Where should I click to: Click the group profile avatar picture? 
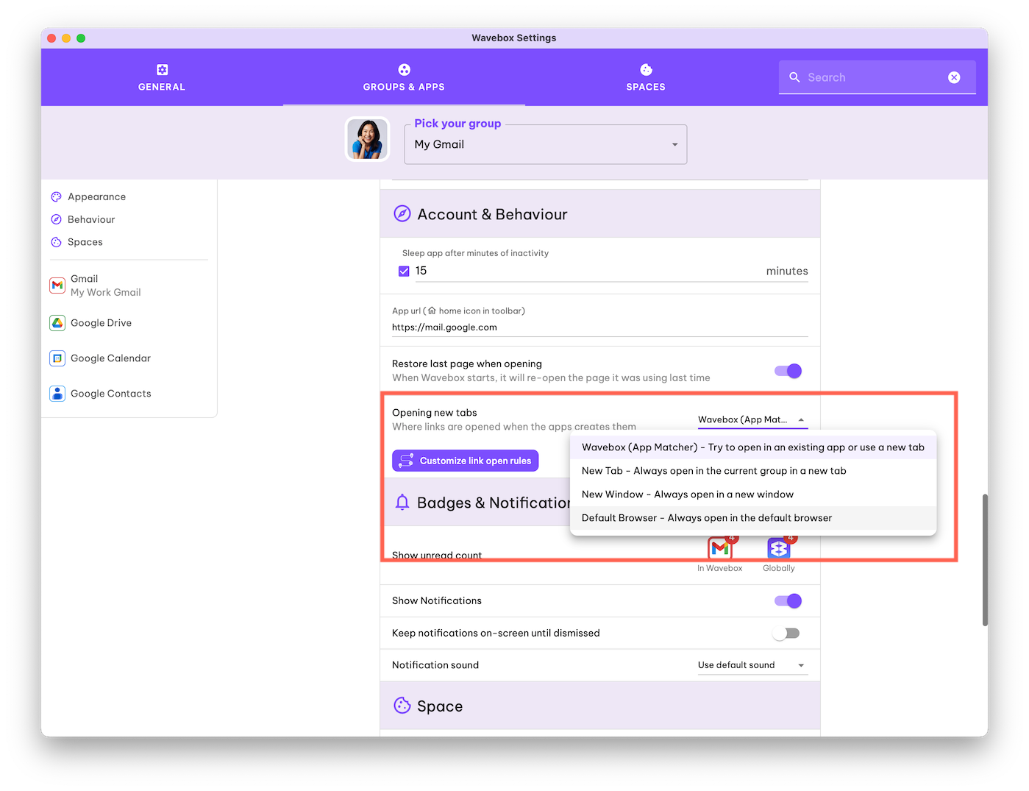pos(368,139)
